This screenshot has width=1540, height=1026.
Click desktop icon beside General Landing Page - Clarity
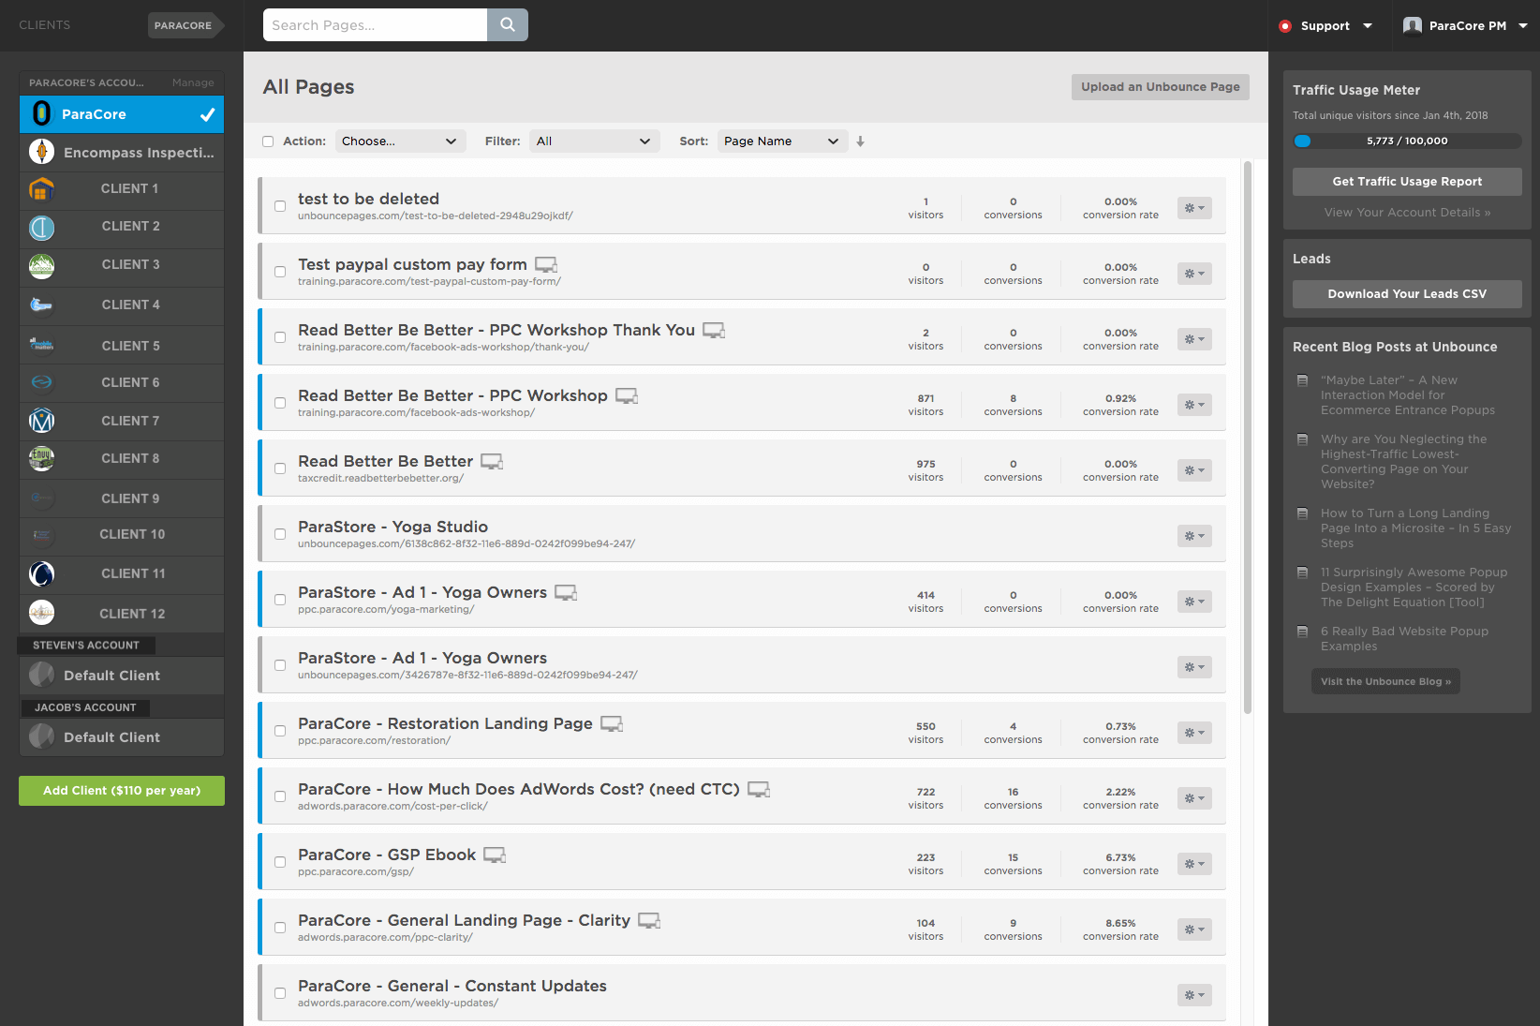coord(649,921)
